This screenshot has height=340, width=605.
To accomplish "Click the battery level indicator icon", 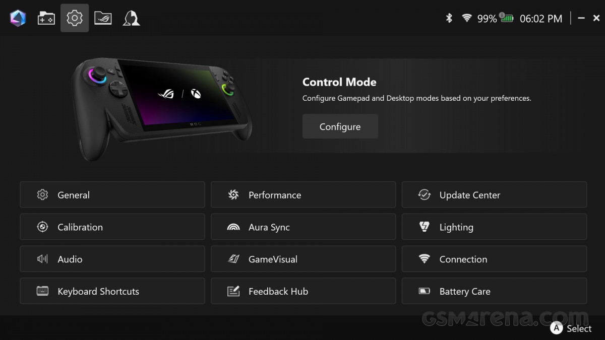I will pos(506,18).
